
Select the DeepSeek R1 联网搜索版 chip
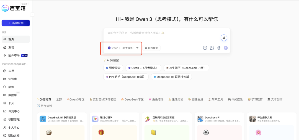point(171,77)
